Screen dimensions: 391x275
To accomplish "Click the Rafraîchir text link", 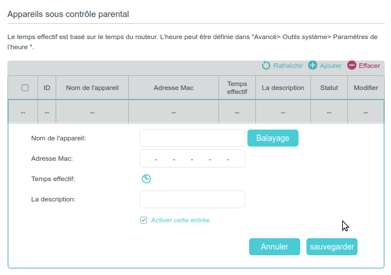I will tap(288, 66).
